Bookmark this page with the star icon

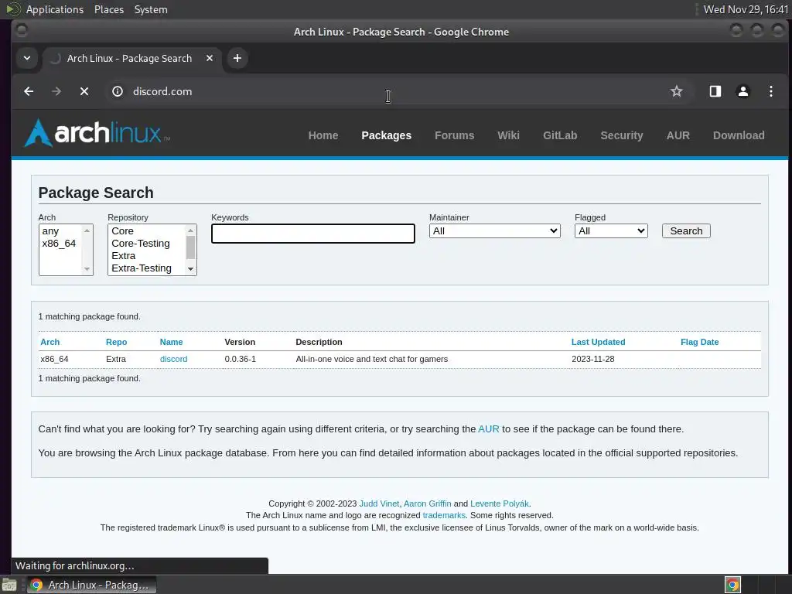pos(676,91)
